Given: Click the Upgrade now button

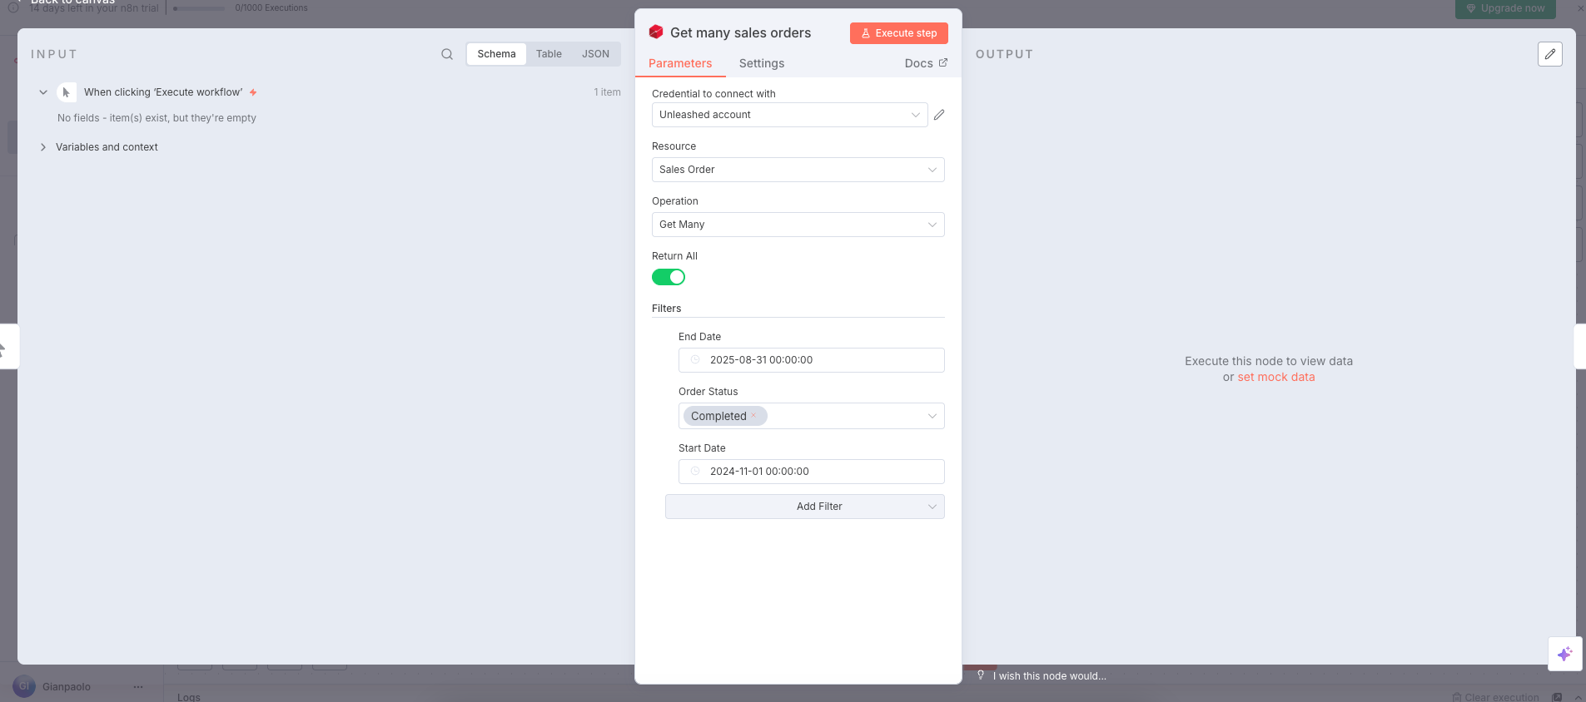Looking at the screenshot, I should [1505, 8].
